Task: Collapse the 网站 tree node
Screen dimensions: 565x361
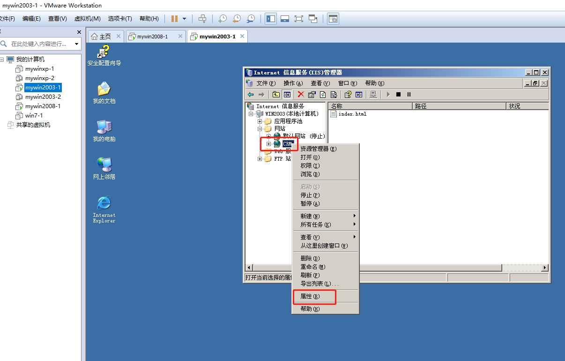Action: click(260, 129)
